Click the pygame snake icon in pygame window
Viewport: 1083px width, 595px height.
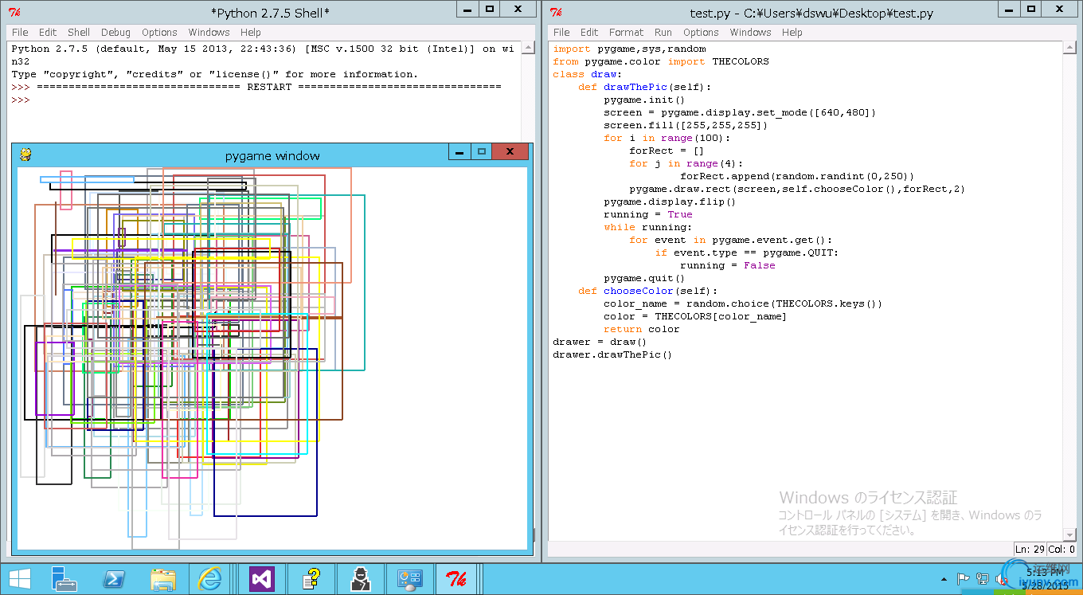(x=25, y=155)
